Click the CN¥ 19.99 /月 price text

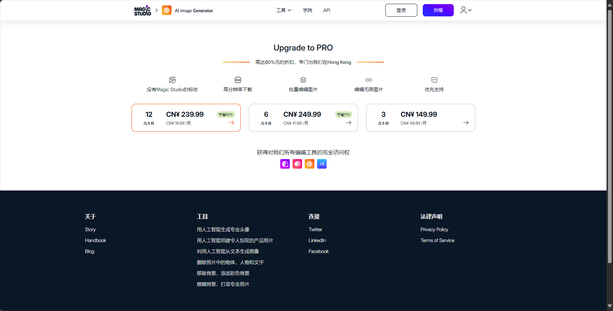click(x=178, y=123)
